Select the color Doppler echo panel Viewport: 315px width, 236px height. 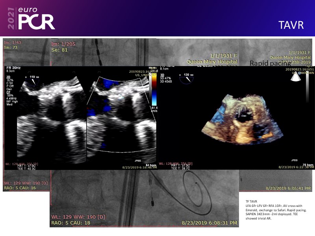click(x=120, y=118)
